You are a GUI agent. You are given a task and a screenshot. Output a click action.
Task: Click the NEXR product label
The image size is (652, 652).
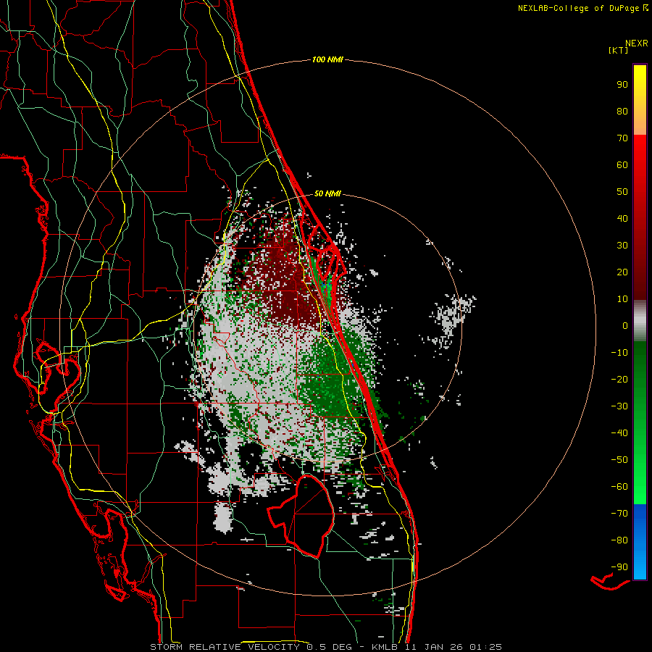point(637,43)
